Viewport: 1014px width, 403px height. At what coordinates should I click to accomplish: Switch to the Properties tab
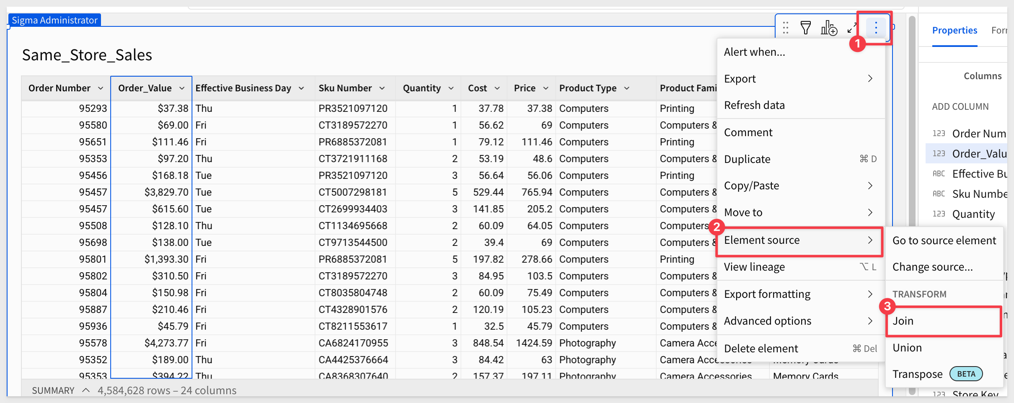(954, 31)
